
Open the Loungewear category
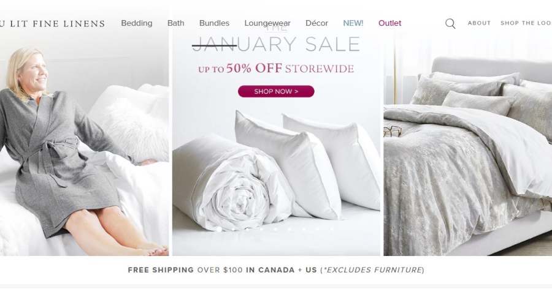[x=267, y=23]
